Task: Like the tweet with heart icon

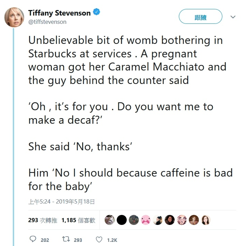Action: coord(99,239)
